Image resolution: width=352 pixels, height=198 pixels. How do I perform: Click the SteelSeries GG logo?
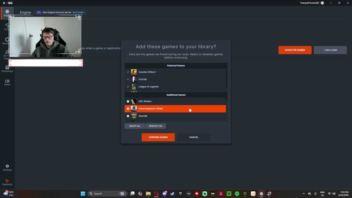pyautogui.click(x=8, y=3)
